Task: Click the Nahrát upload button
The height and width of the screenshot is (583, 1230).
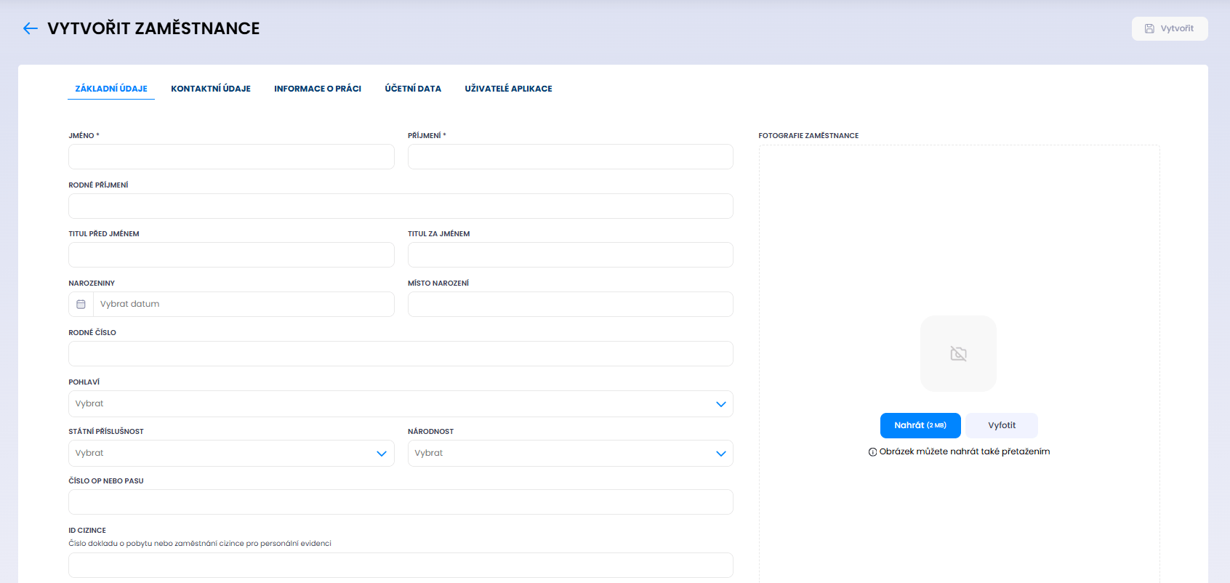Action: pos(920,425)
